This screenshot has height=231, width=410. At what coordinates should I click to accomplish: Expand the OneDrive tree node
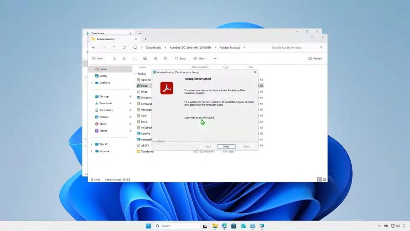point(91,83)
